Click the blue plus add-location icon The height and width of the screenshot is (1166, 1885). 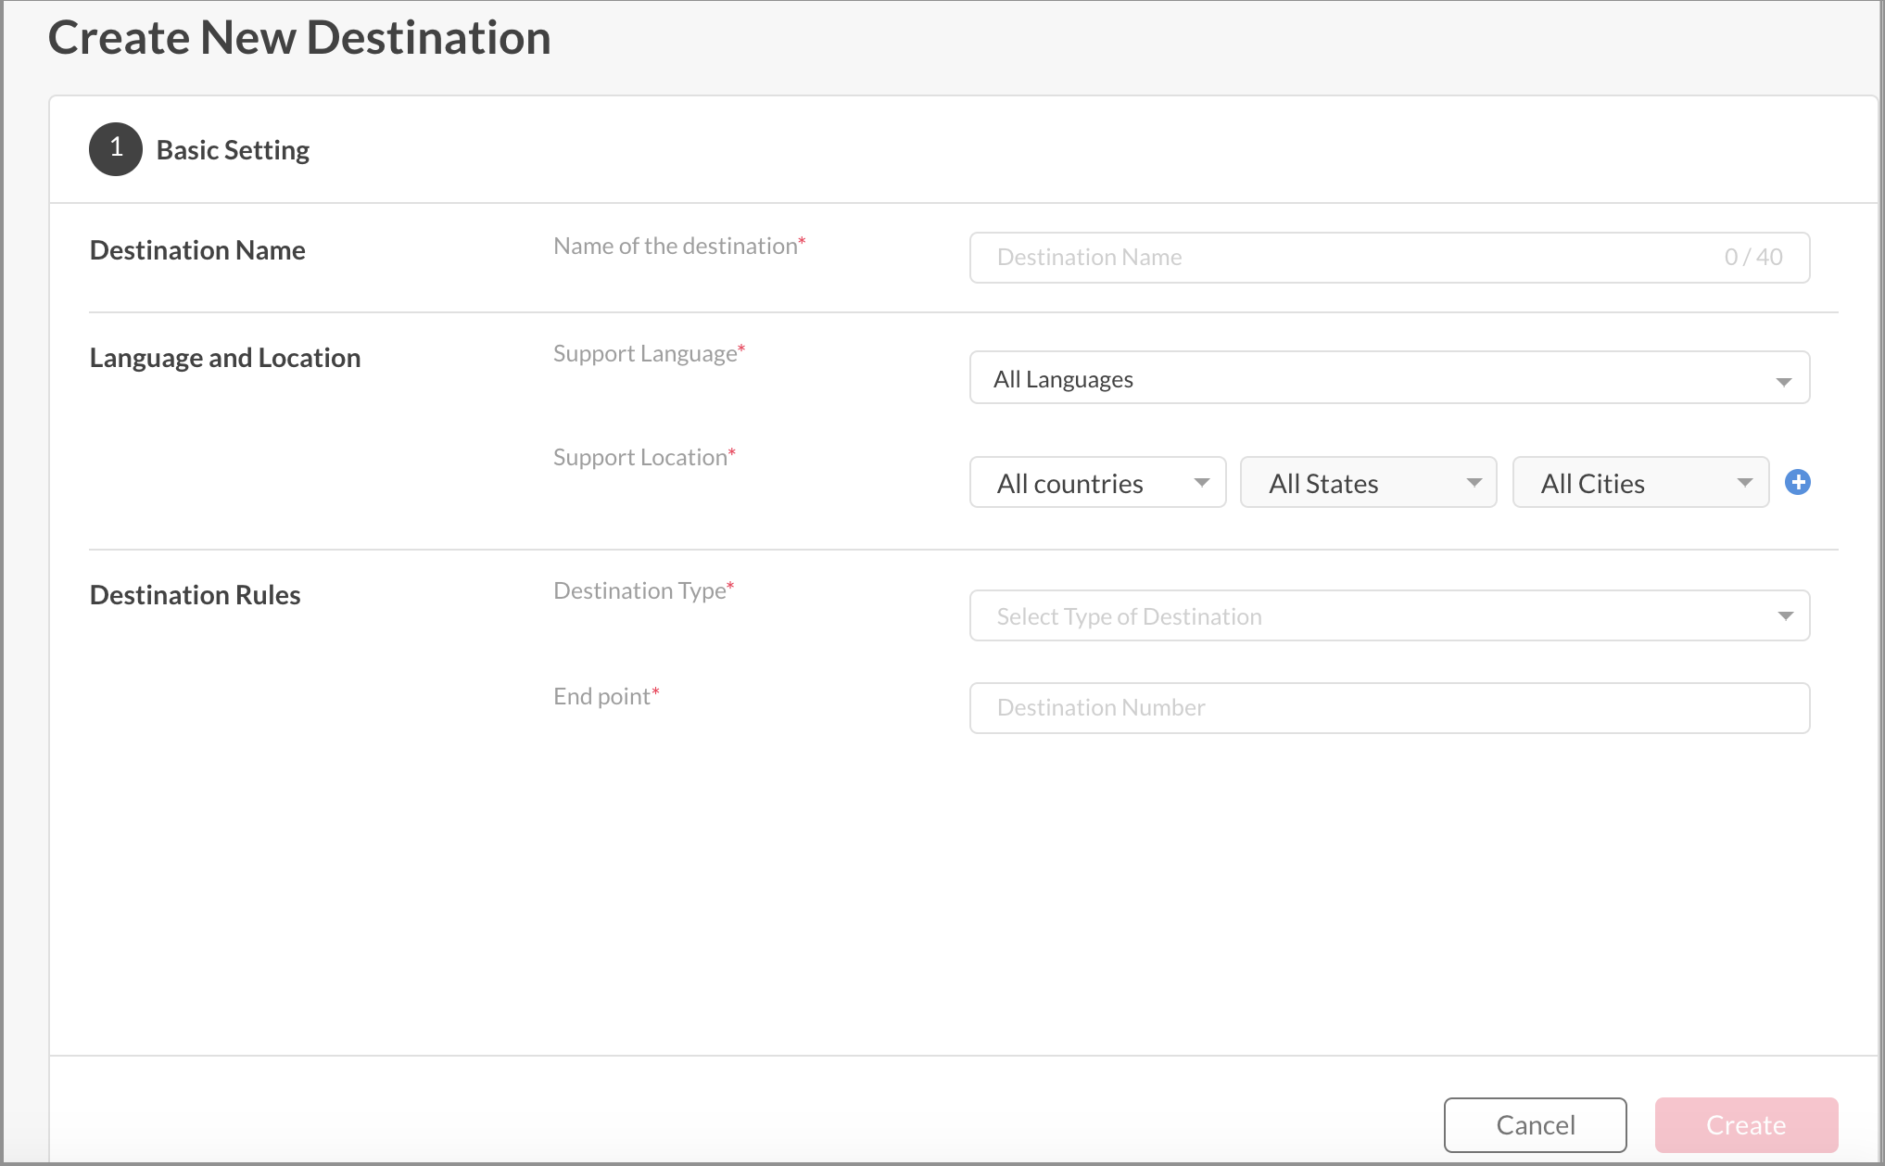(1797, 482)
